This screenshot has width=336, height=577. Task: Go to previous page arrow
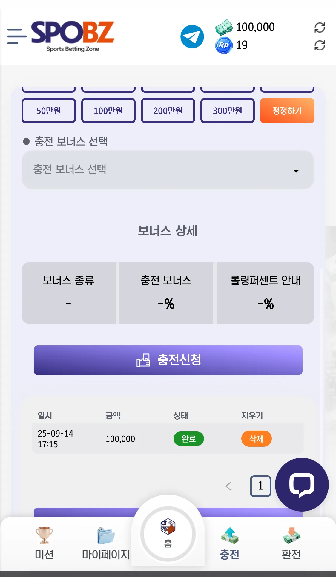click(x=228, y=486)
